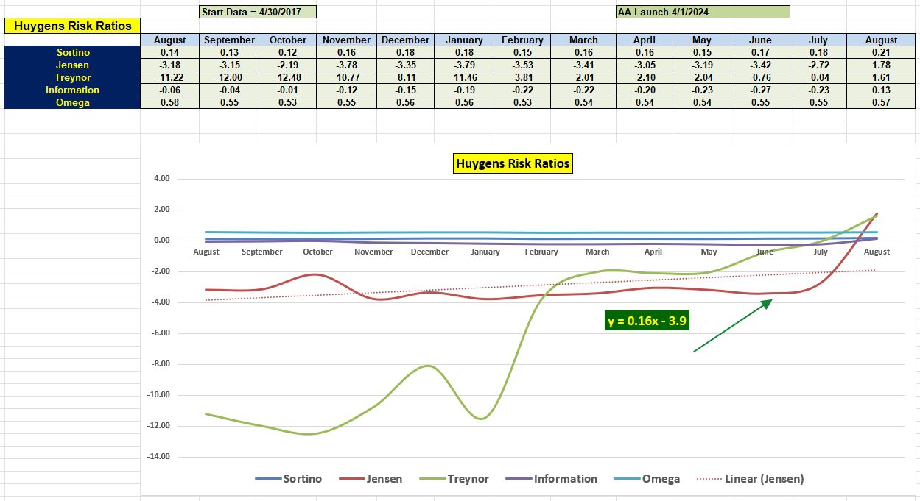Select Information value -0.27 cell
The height and width of the screenshot is (501, 920).
761,90
